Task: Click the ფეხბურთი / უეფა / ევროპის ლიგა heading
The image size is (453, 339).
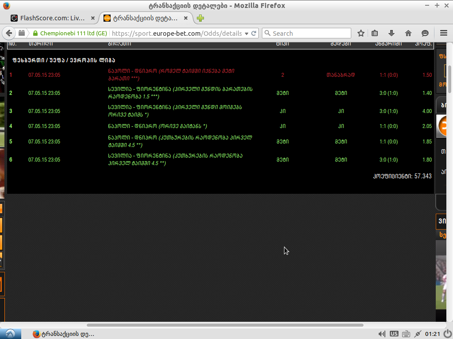Action: 64,60
